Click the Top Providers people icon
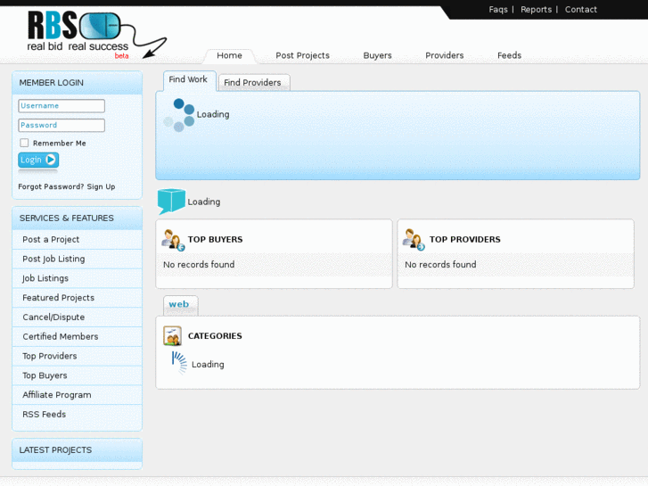Viewport: 648px width, 486px height. pyautogui.click(x=414, y=240)
